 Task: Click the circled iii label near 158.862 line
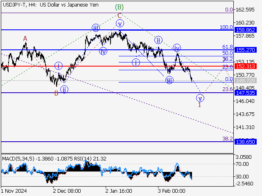click(95, 28)
